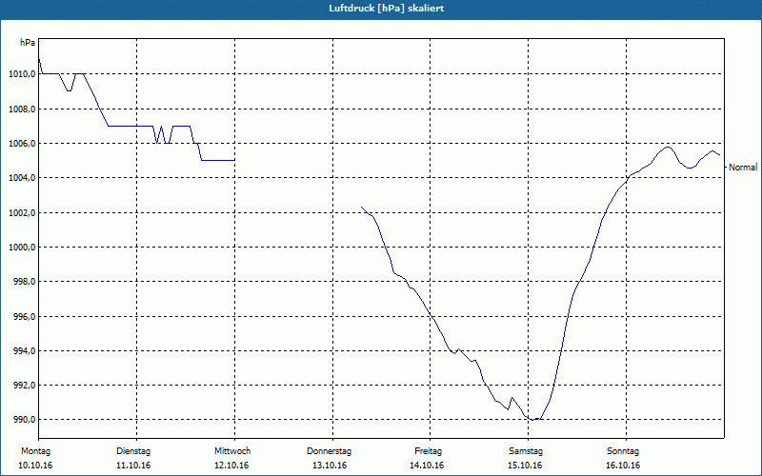This screenshot has width=762, height=476.
Task: Select the date 12.10.16
Action: [231, 466]
